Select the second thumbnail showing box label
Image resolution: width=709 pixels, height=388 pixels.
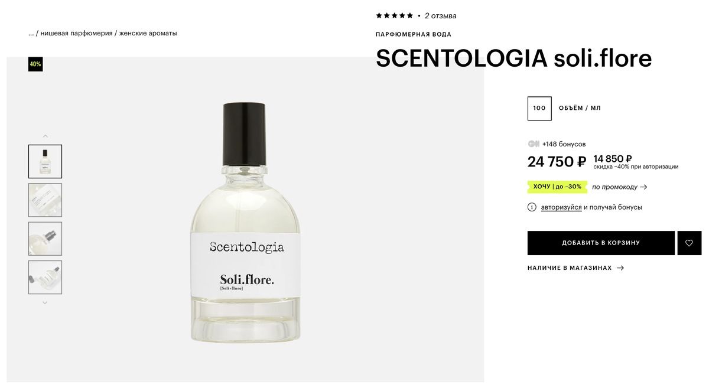click(45, 200)
